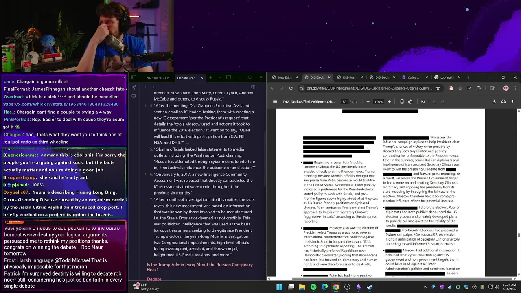Viewport: 521px width, 293px height.
Task: Collapse list item 4 in Debate Prep
Action: pyautogui.click(x=146, y=106)
